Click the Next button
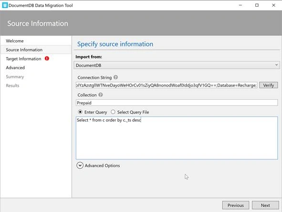This screenshot has height=212, width=282. (265, 205)
